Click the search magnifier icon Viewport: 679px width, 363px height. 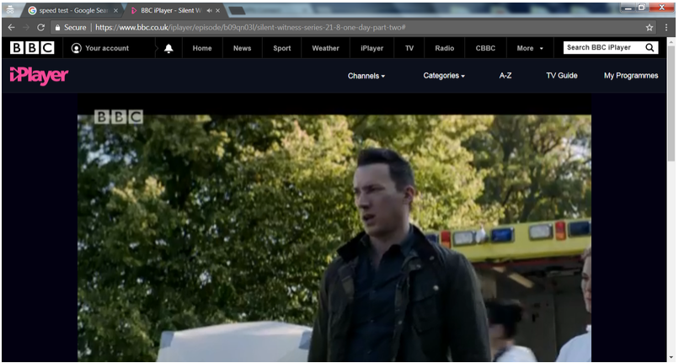click(650, 48)
